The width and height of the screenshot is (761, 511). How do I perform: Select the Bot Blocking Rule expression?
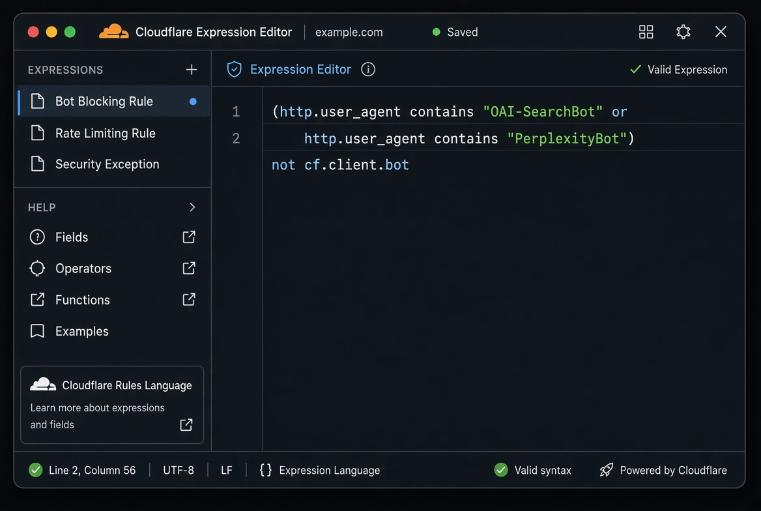click(x=115, y=101)
